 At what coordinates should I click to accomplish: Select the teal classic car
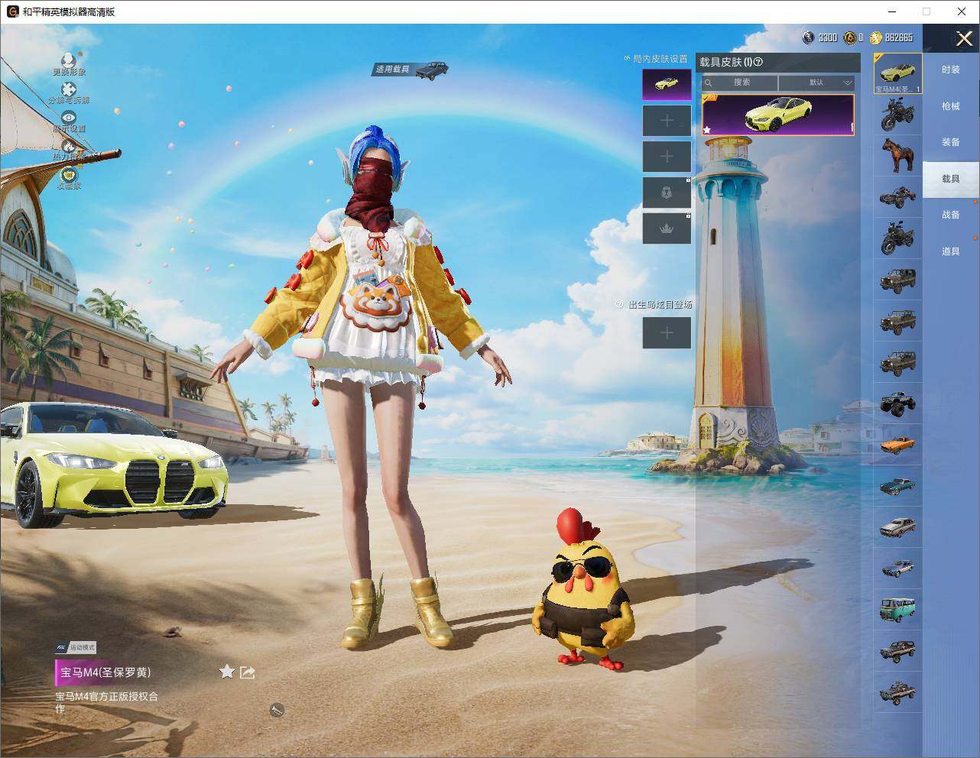[x=898, y=486]
